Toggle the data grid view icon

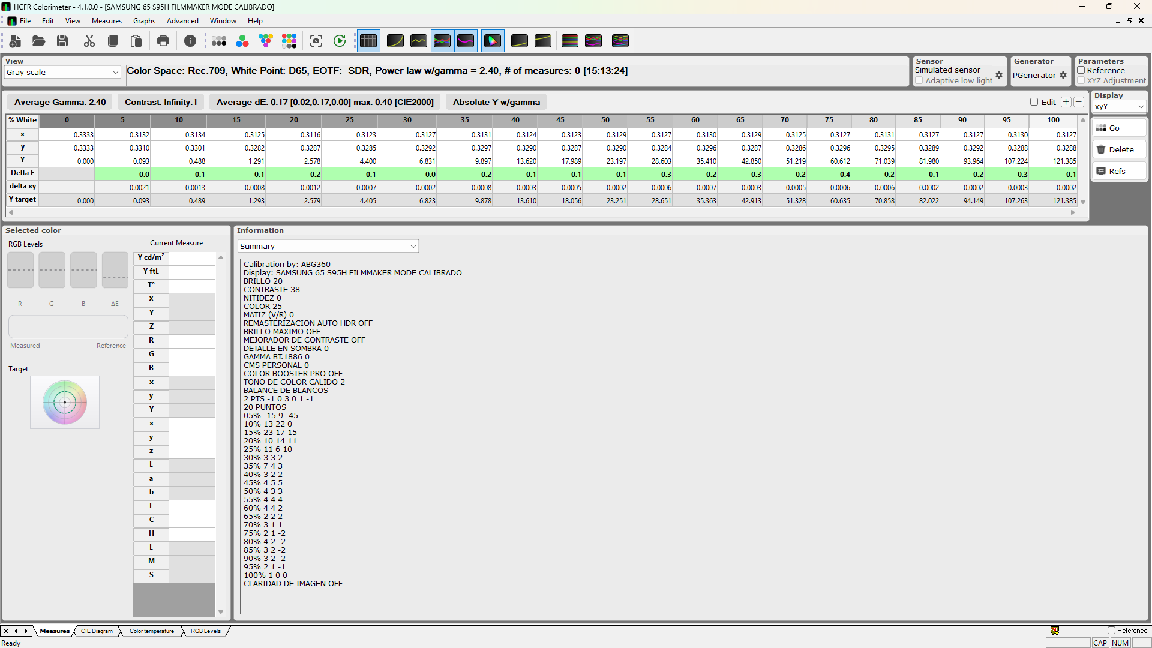click(x=368, y=41)
